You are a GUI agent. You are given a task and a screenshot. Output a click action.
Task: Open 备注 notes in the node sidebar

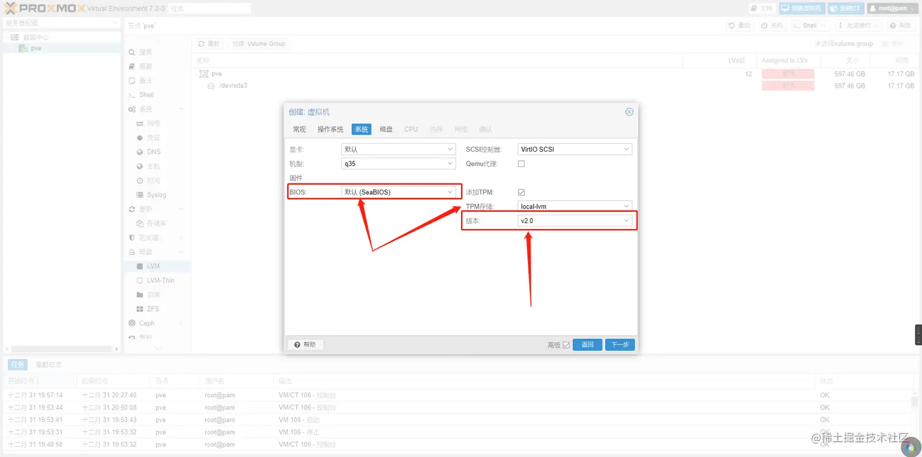[145, 80]
